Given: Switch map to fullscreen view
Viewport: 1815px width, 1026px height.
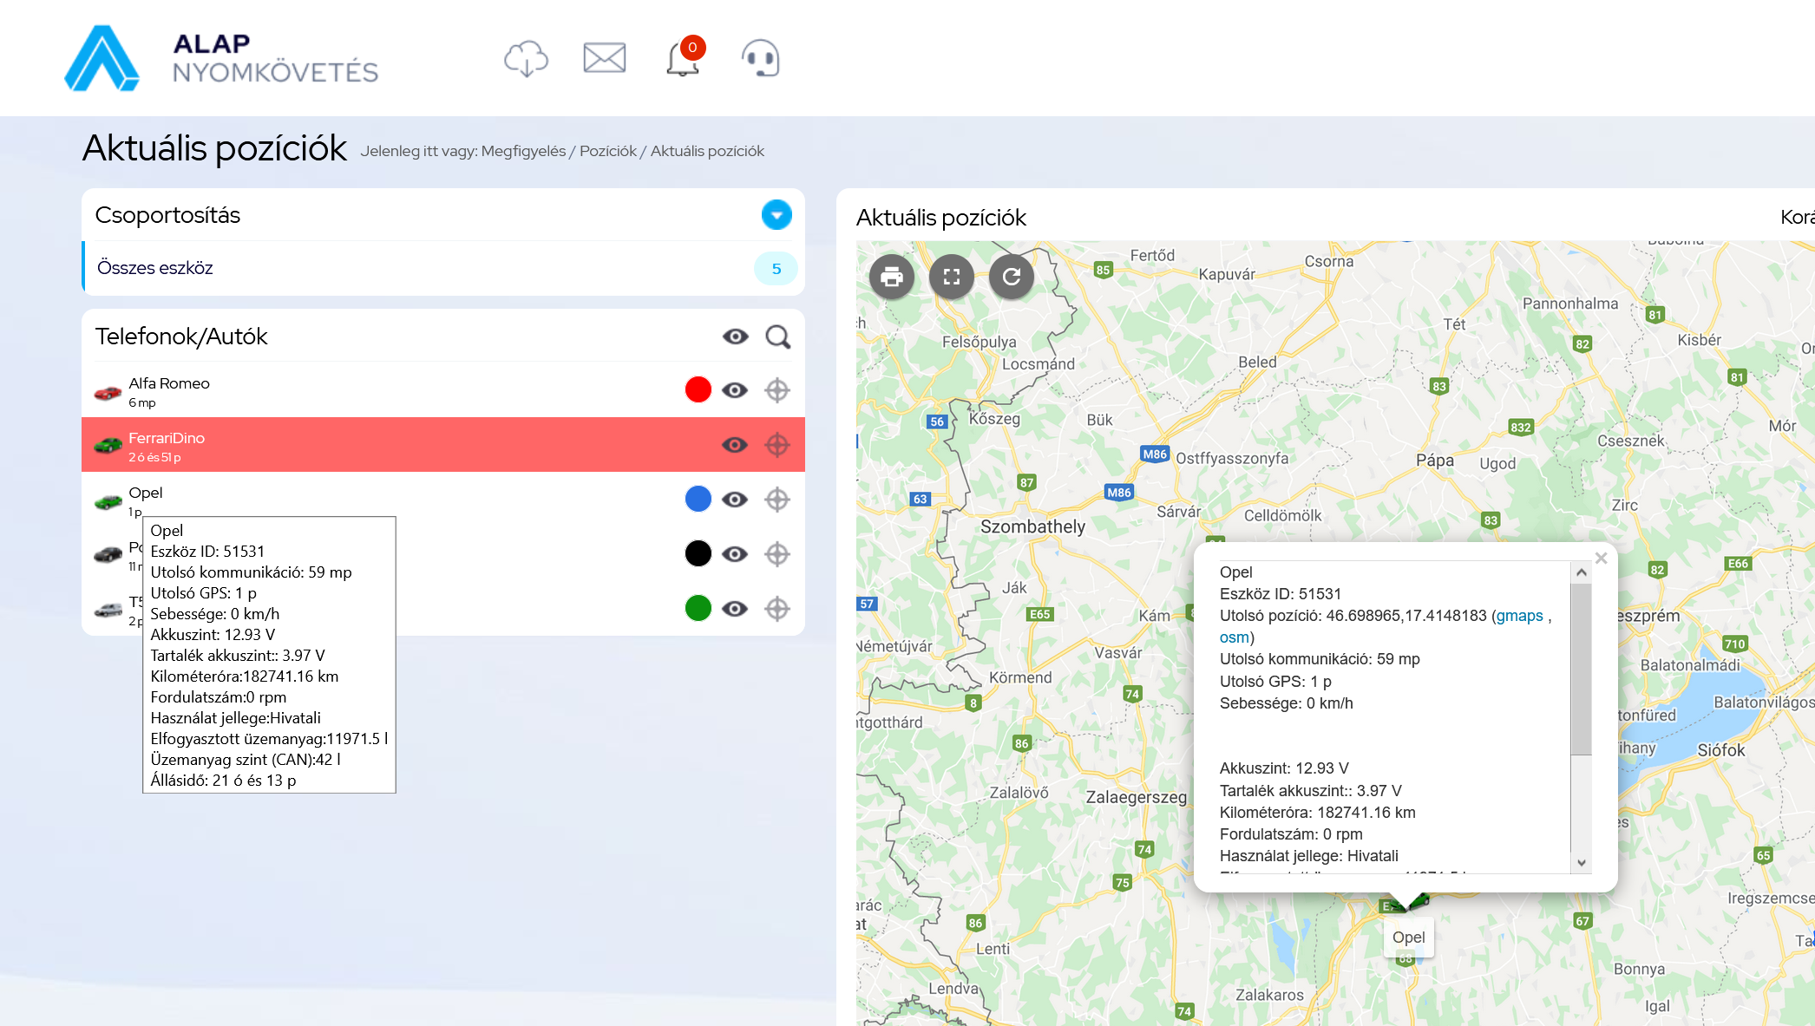Looking at the screenshot, I should [952, 277].
